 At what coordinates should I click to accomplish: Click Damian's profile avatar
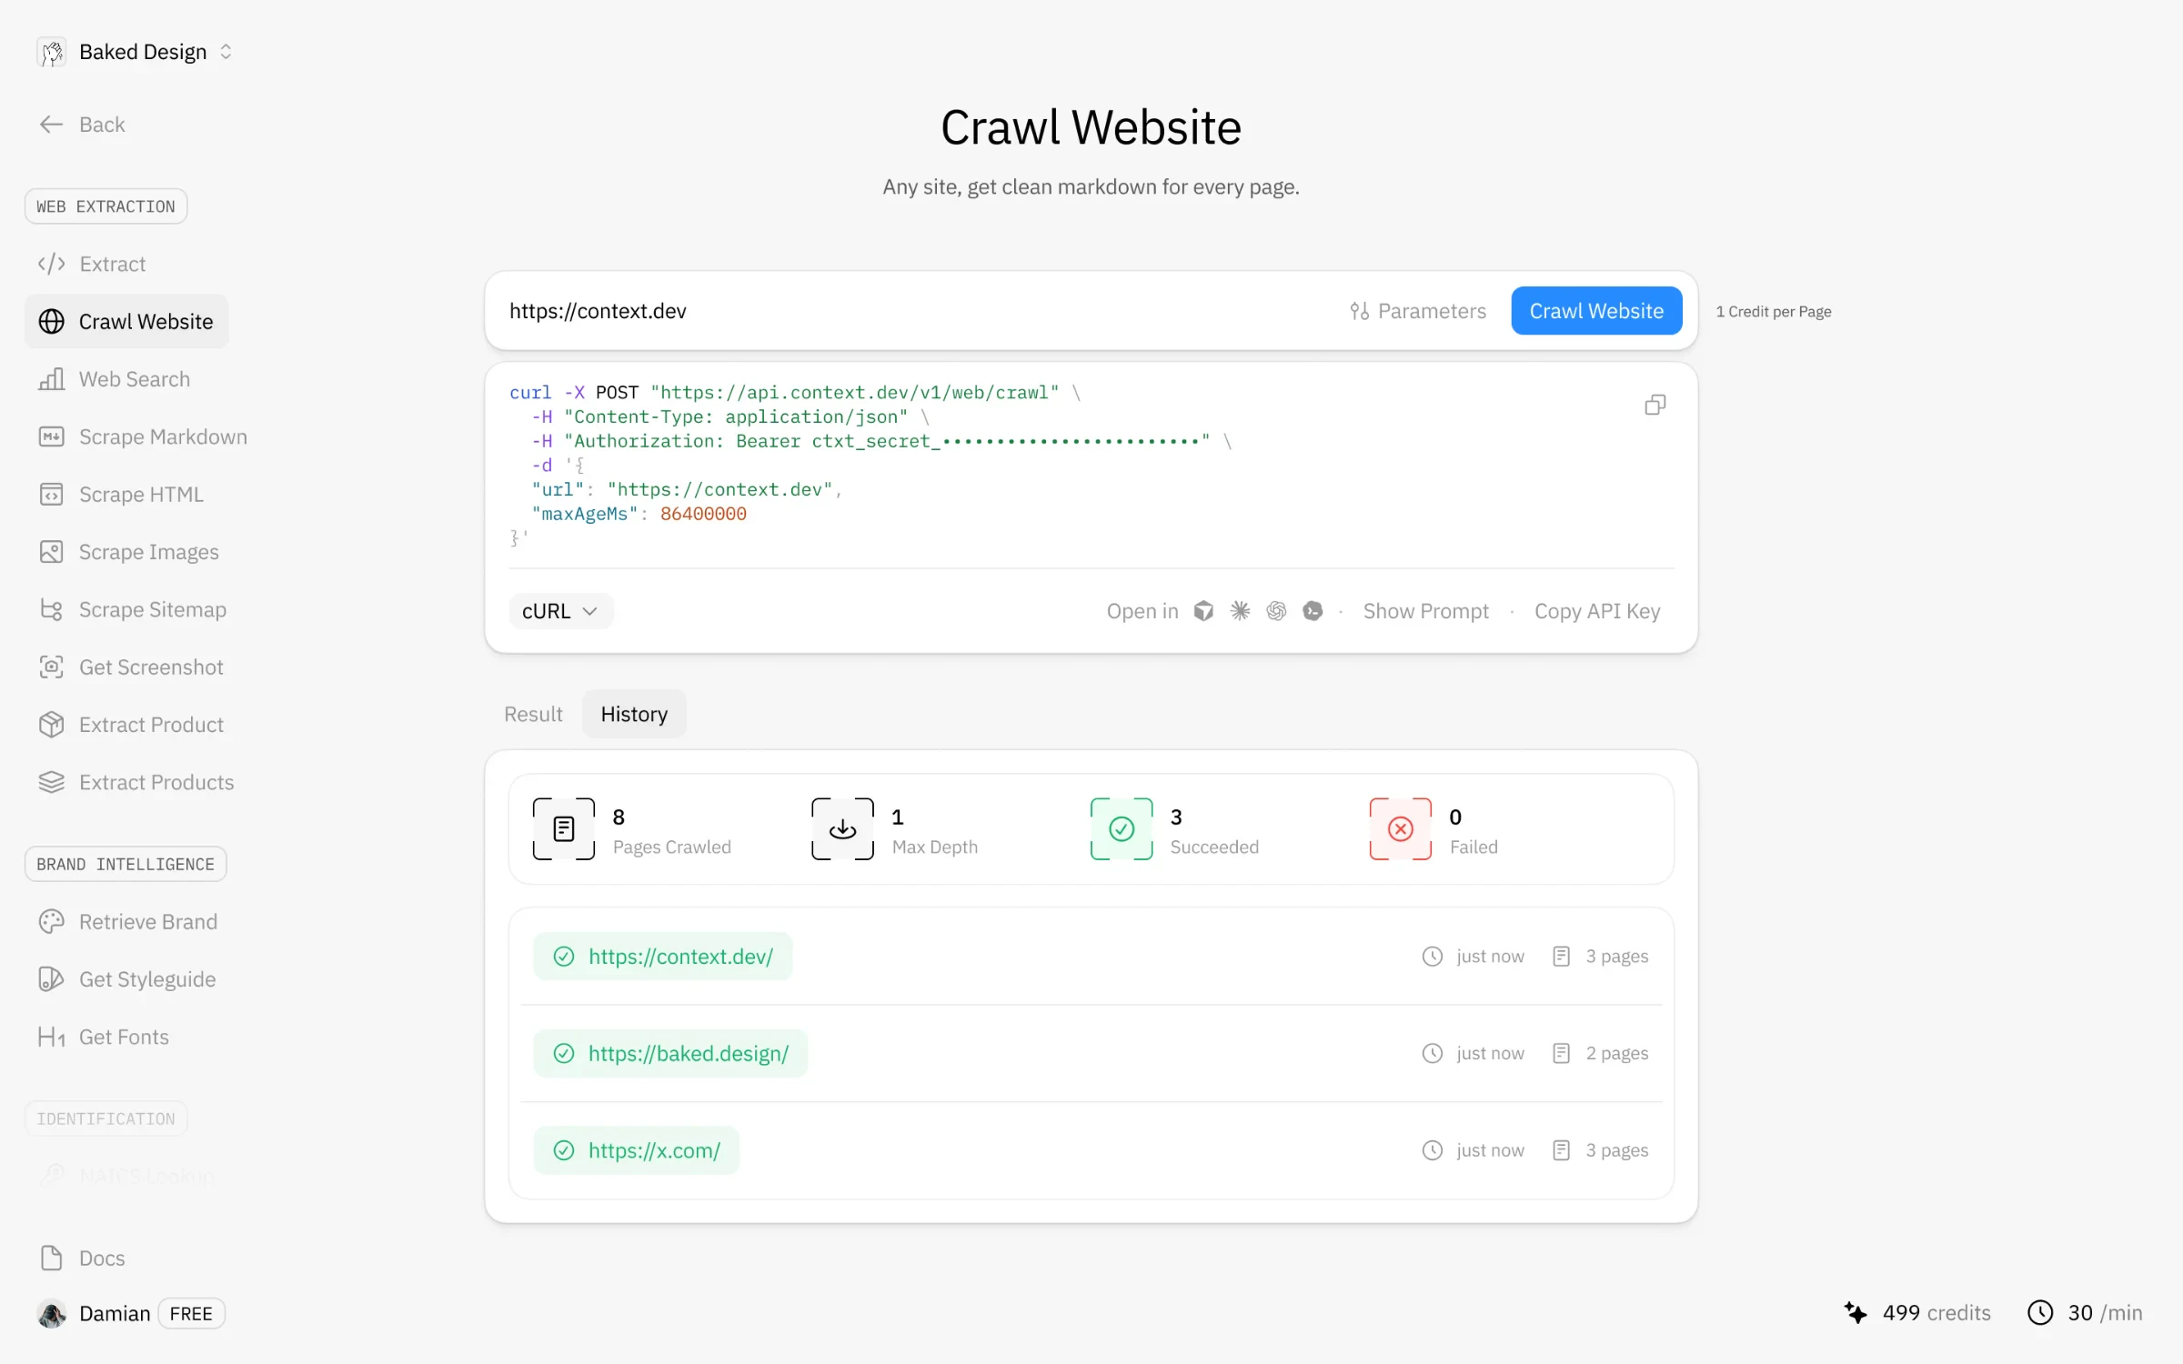pyautogui.click(x=52, y=1313)
